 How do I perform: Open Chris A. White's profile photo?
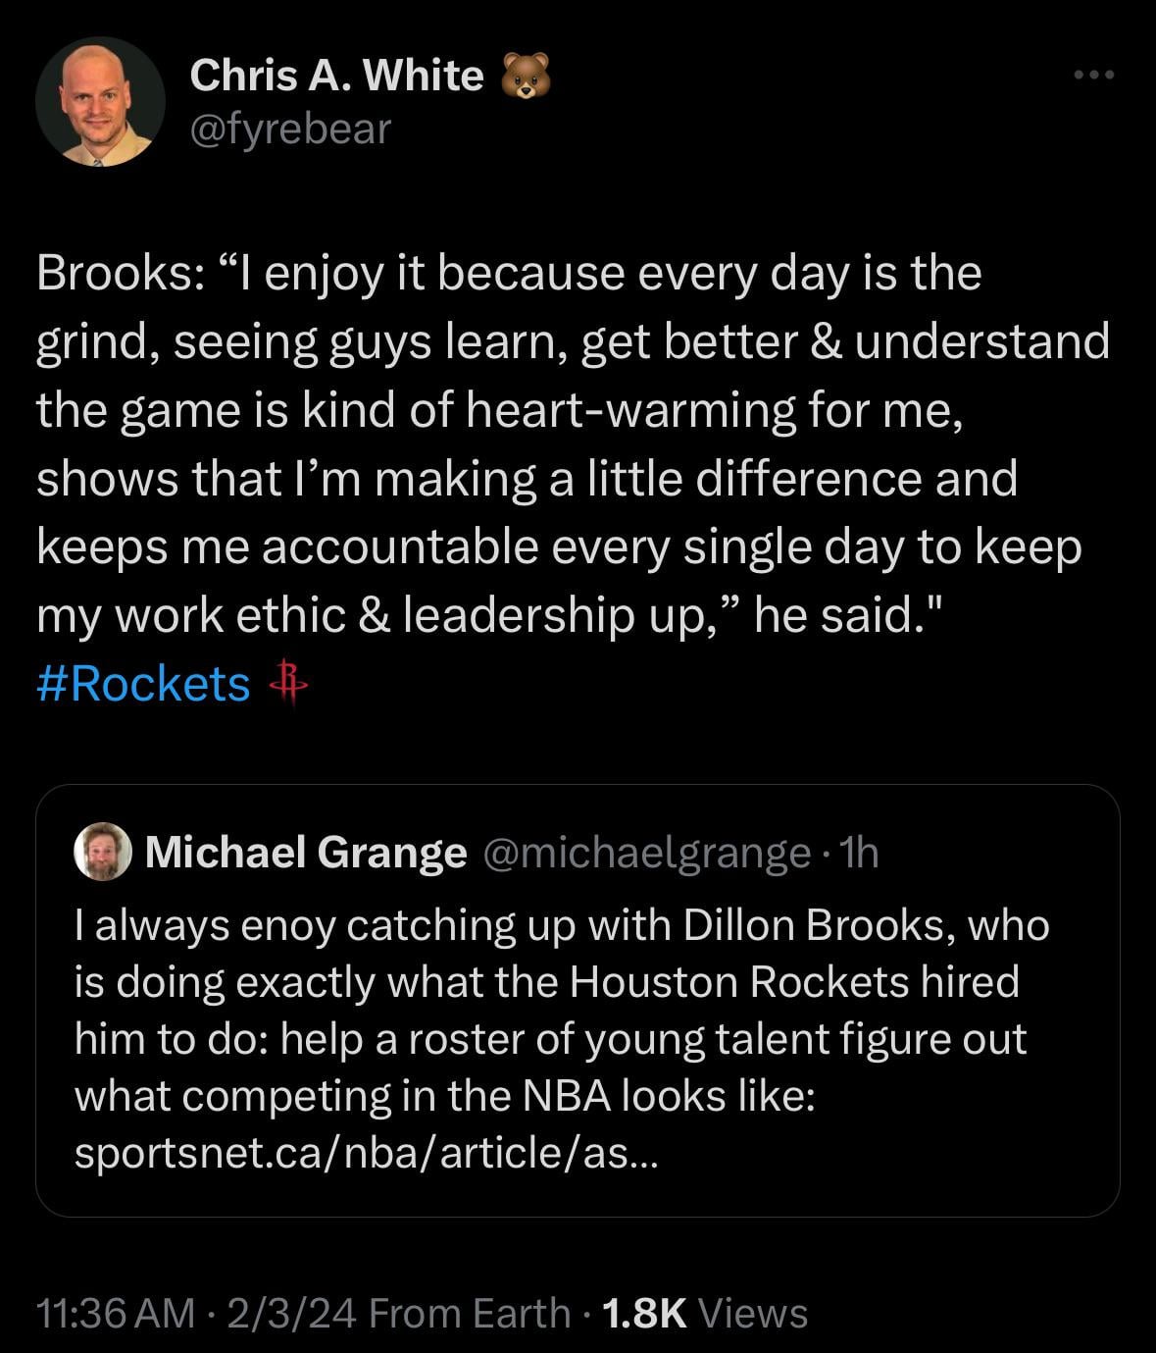point(99,102)
